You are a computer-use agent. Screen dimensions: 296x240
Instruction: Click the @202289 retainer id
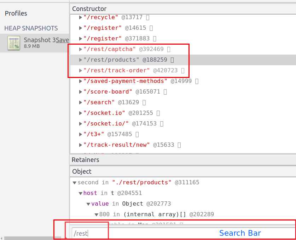click(202, 214)
